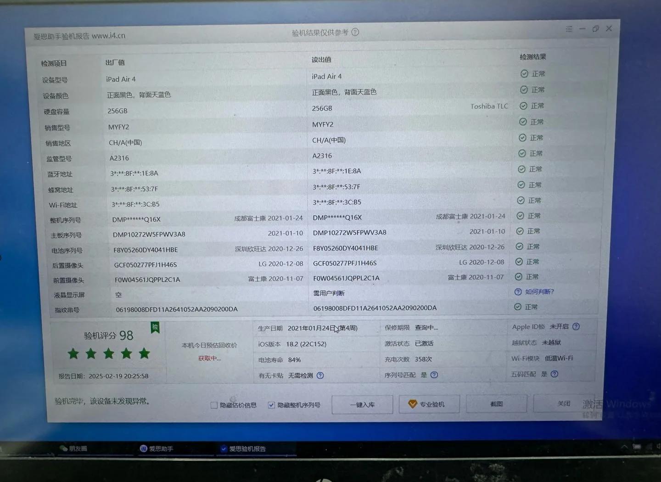Click the 序列号匹配 question mark icon

coord(434,374)
